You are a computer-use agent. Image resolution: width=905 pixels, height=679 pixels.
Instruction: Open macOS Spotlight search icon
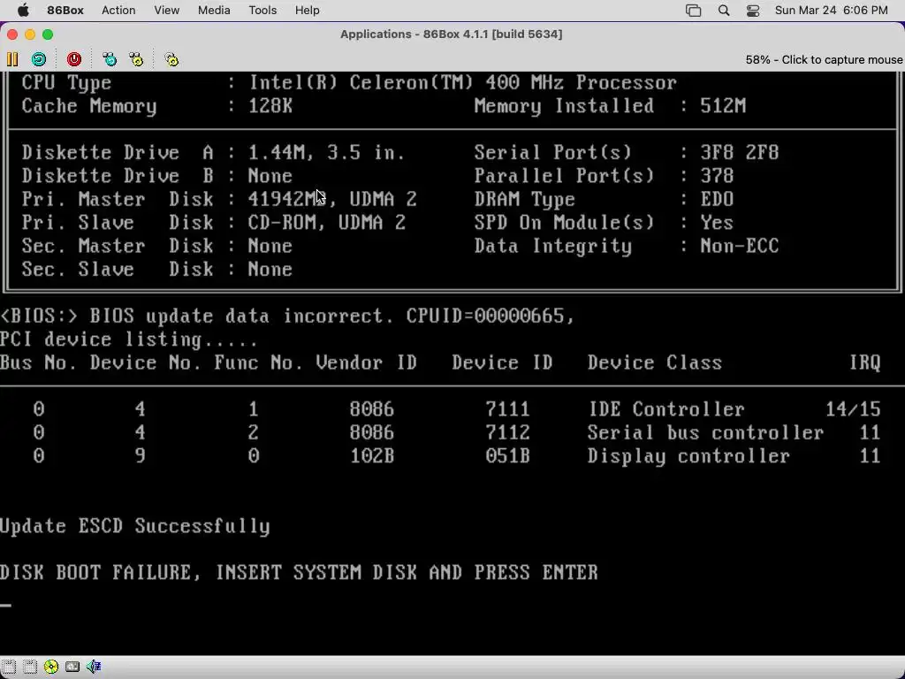(x=724, y=11)
